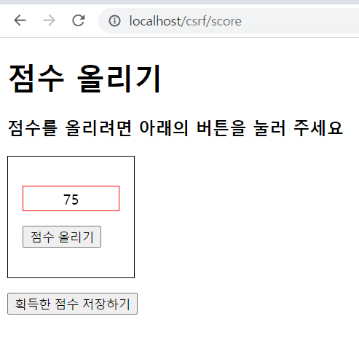Click the 획득한 점수 저장하기 button

[73, 304]
